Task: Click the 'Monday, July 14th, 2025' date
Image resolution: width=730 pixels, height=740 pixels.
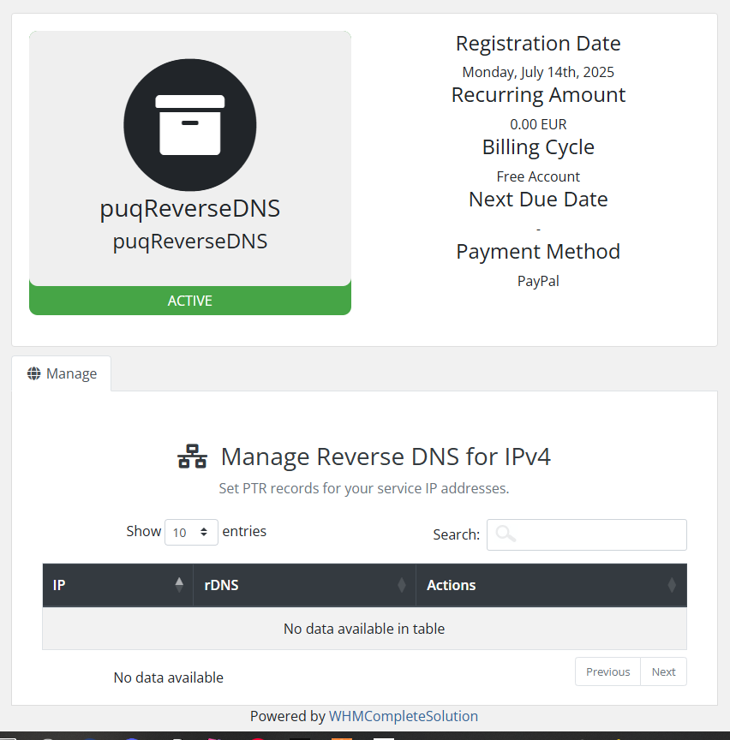Action: pos(538,72)
